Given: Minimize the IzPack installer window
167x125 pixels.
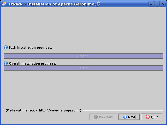Looking at the screenshot, I should [151, 4].
